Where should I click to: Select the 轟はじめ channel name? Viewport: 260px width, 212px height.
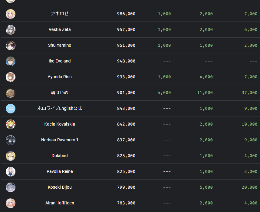tap(60, 93)
